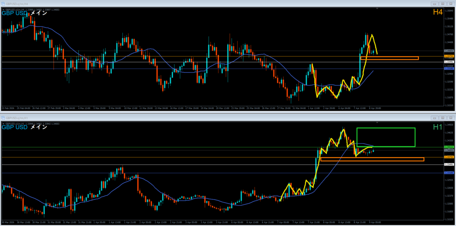Click the blue price level label on H1

coord(449,173)
